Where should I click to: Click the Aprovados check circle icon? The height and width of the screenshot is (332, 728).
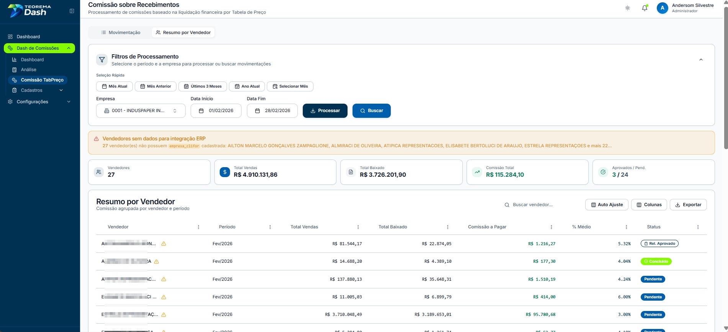click(603, 172)
